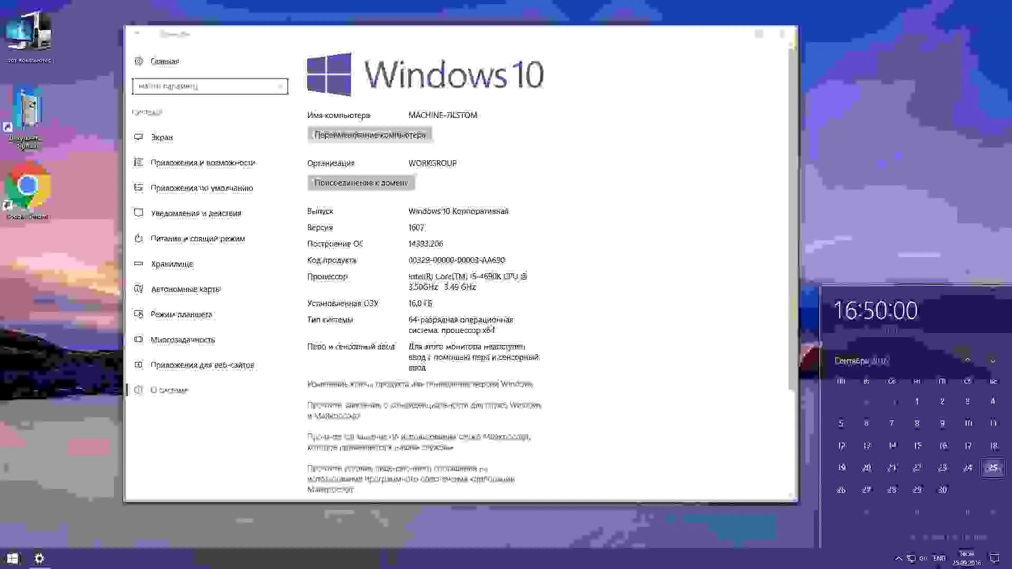Open Power and sleep settings
This screenshot has width=1012, height=569.
coord(198,238)
